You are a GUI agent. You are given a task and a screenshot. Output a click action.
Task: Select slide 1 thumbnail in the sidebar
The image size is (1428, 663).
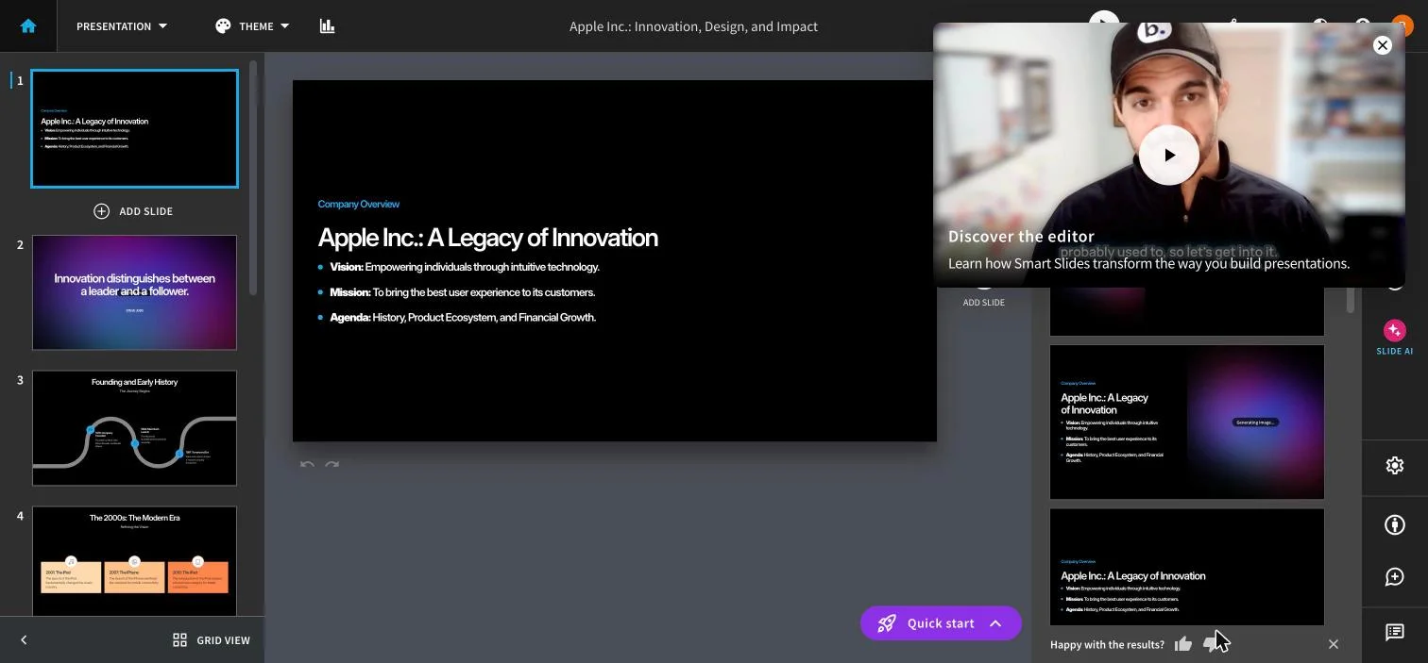[x=134, y=128]
